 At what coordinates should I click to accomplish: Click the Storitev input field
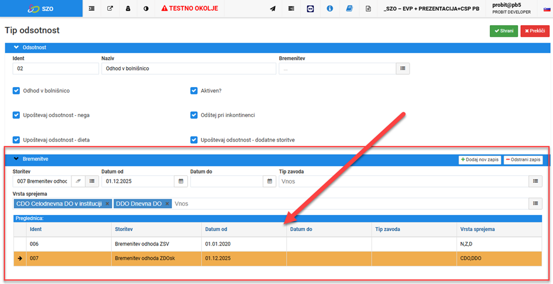(42, 181)
